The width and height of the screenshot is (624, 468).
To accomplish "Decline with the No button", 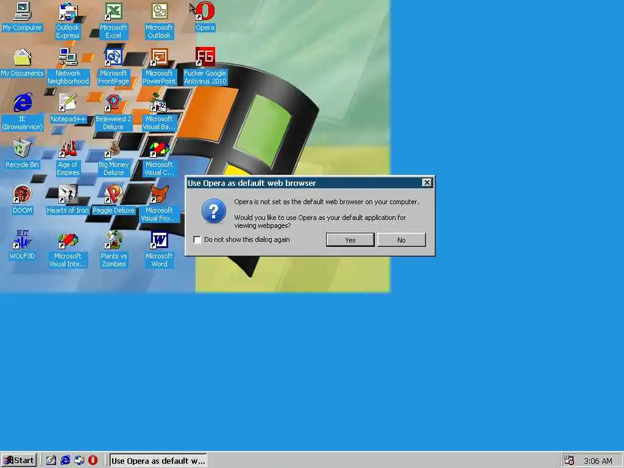I will (401, 240).
